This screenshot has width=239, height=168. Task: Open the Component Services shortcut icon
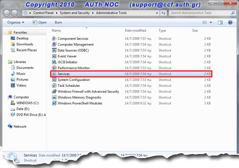[x=54, y=39]
